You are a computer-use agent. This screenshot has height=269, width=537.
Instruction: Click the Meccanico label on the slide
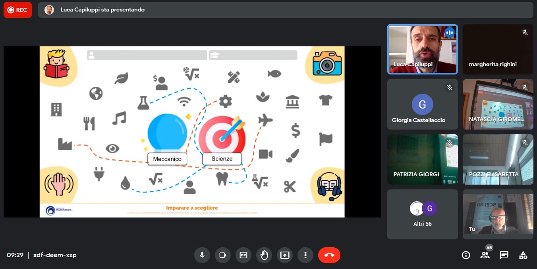pyautogui.click(x=167, y=159)
